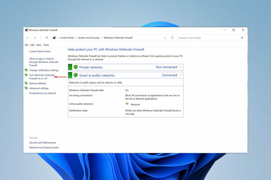Click the Connected status text
Image resolution: width=271 pixels, height=180 pixels.
point(169,75)
